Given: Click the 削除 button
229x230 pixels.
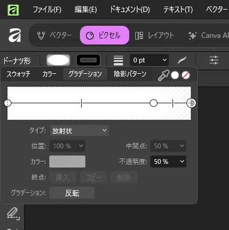Looking at the screenshot, I should [124, 177].
